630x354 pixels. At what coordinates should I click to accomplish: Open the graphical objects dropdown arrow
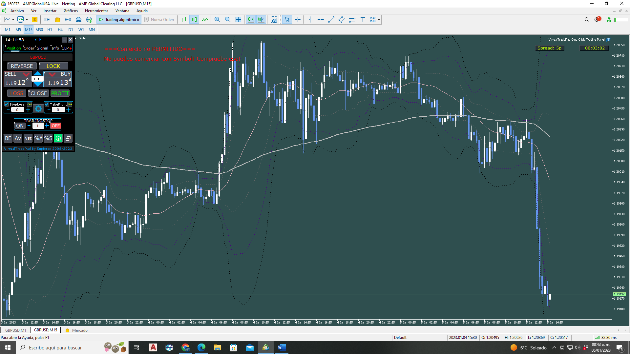tap(379, 20)
